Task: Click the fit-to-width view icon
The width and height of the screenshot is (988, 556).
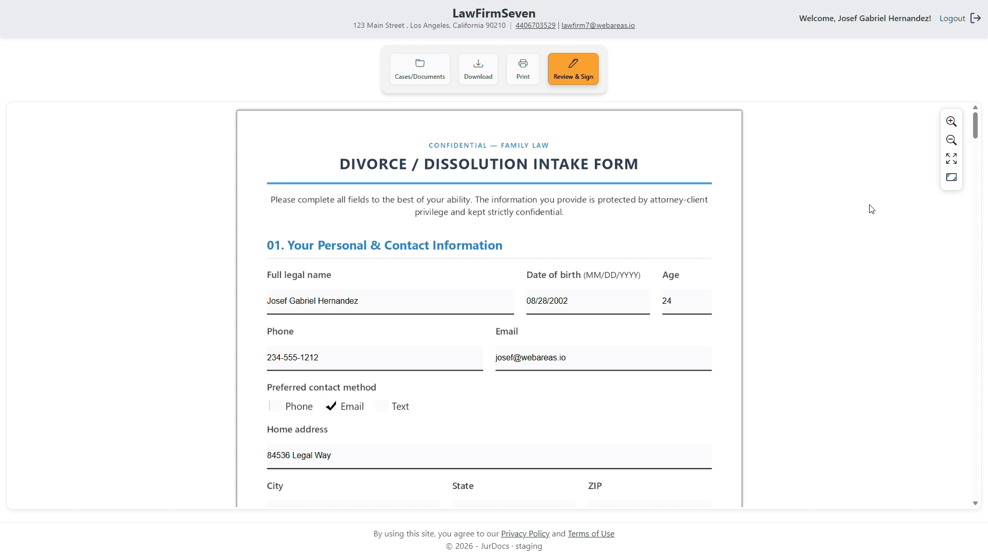Action: click(x=951, y=177)
